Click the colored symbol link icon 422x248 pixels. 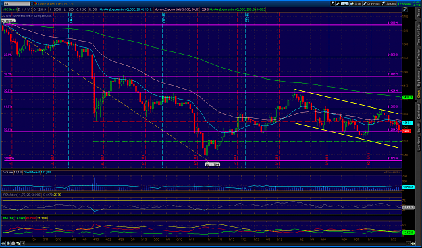[x=36, y=4]
